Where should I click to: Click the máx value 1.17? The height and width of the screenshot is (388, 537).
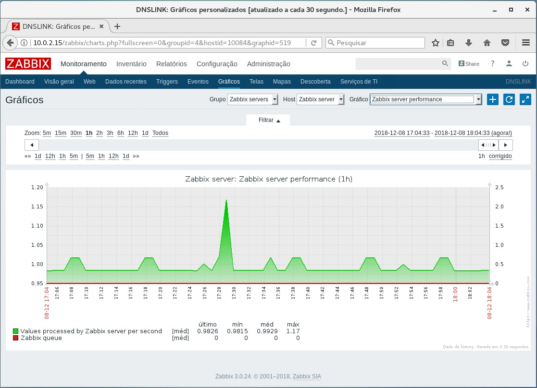[x=293, y=331]
